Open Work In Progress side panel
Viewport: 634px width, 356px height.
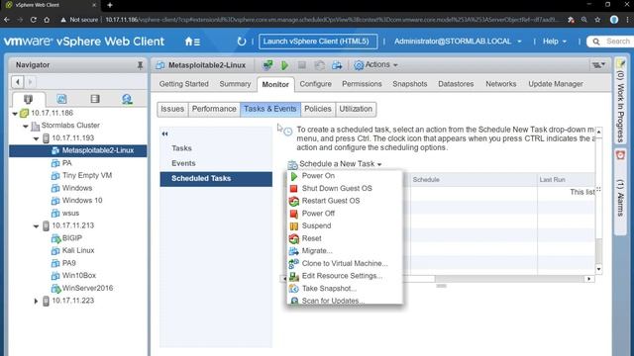(620, 101)
